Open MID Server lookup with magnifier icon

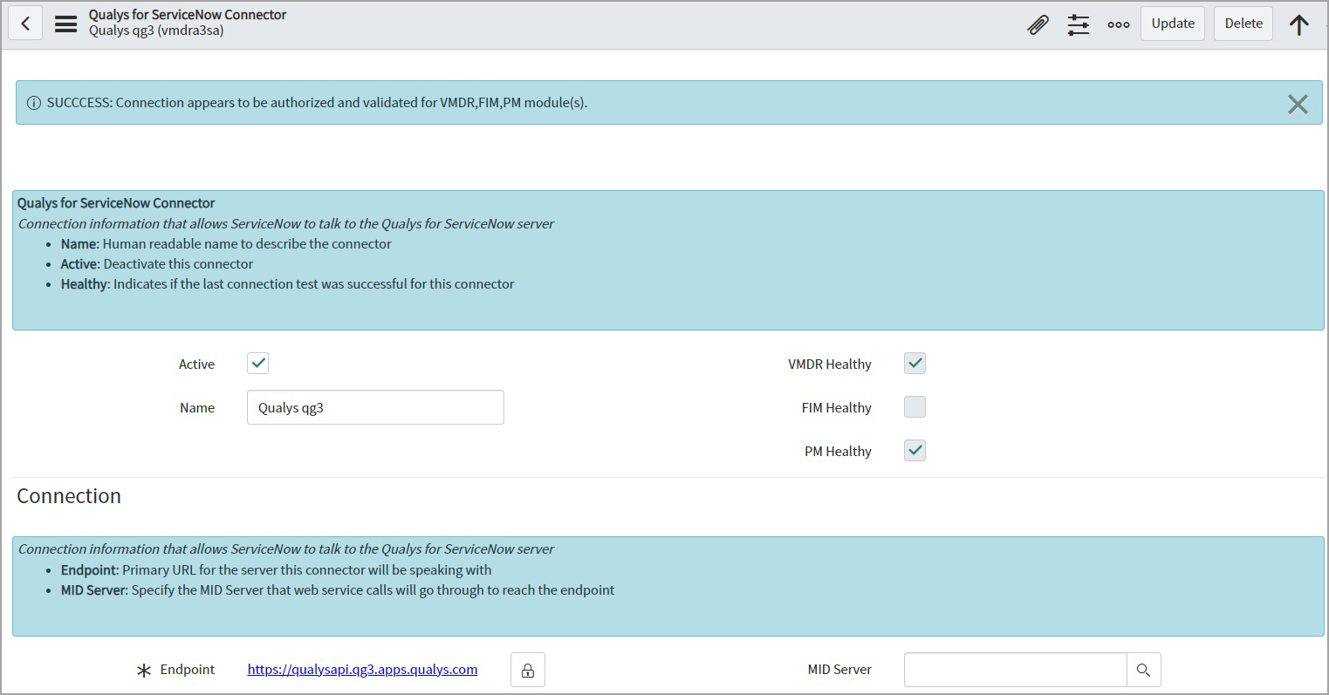click(1143, 670)
